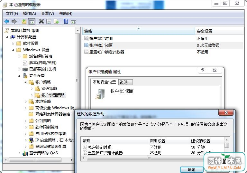
Task: Select the 应用程序控制策略 tree item
Action: (x=51, y=134)
